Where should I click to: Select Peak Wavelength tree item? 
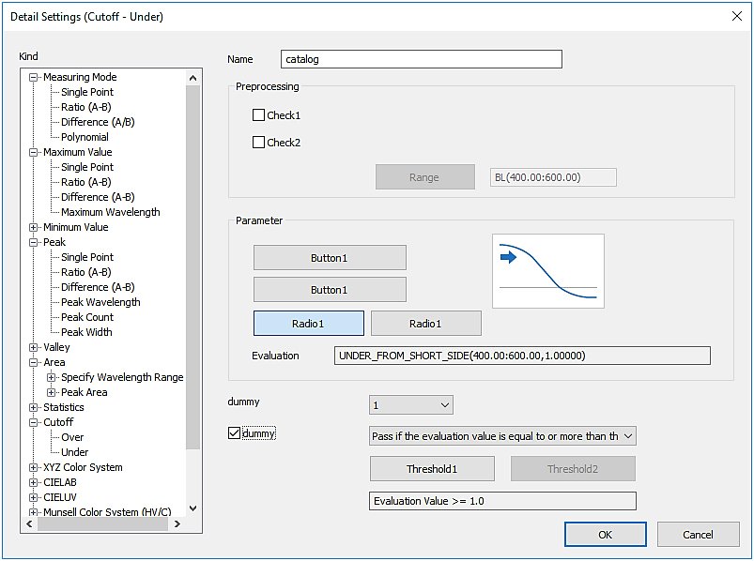click(100, 302)
